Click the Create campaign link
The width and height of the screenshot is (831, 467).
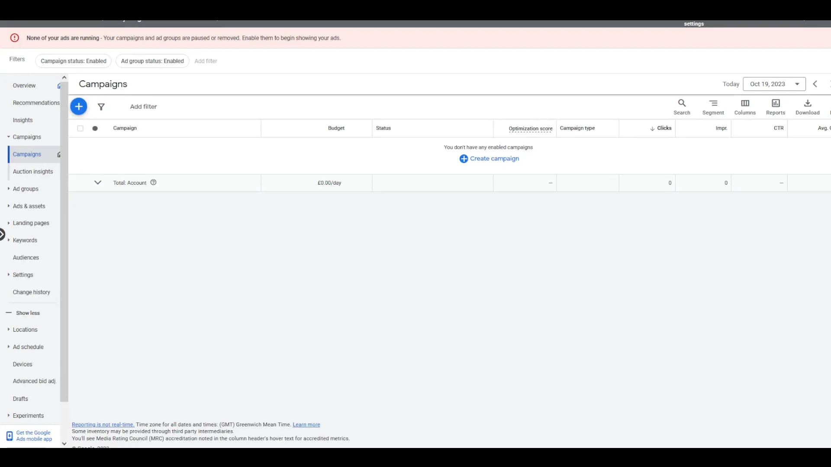coord(494,159)
